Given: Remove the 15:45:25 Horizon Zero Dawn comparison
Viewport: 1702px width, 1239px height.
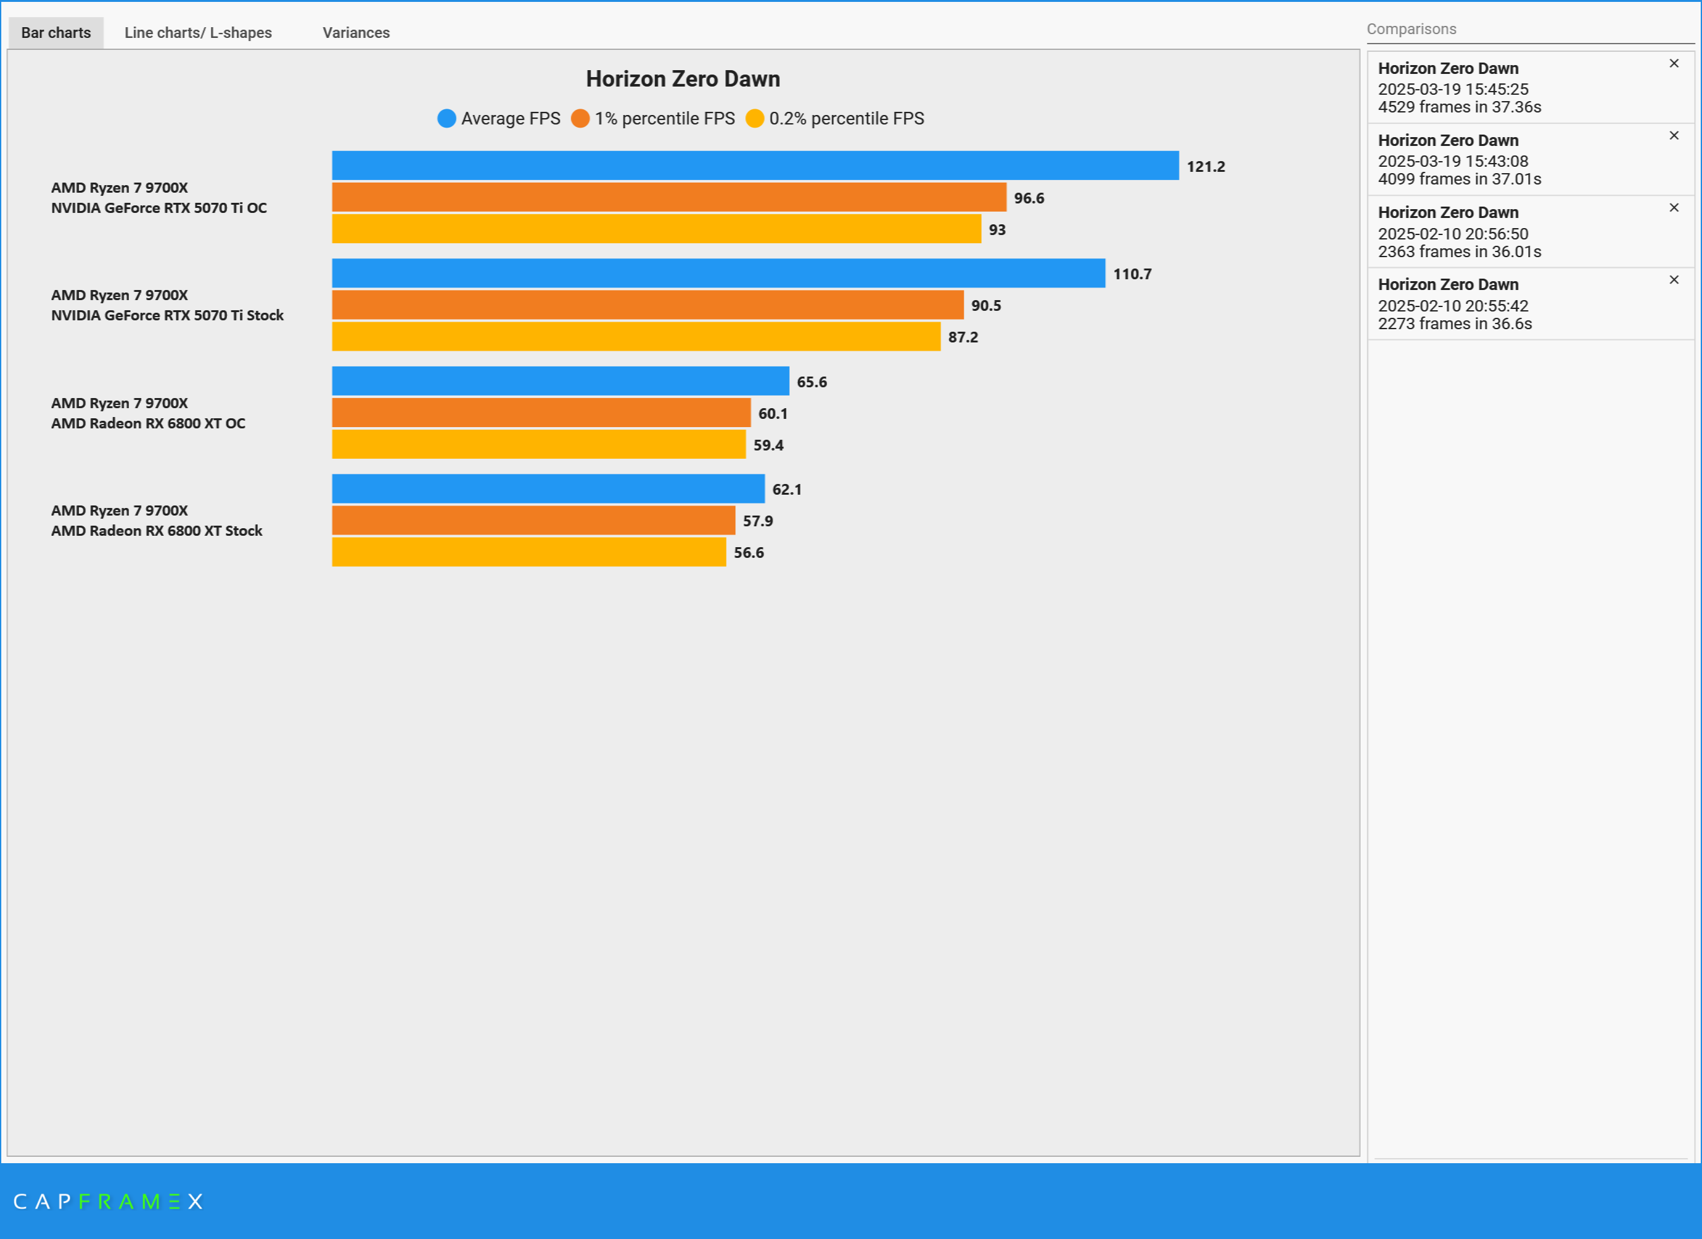Looking at the screenshot, I should tap(1674, 64).
